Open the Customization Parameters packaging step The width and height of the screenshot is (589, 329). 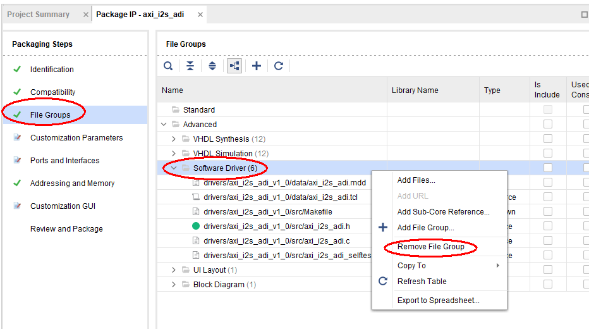click(x=76, y=138)
